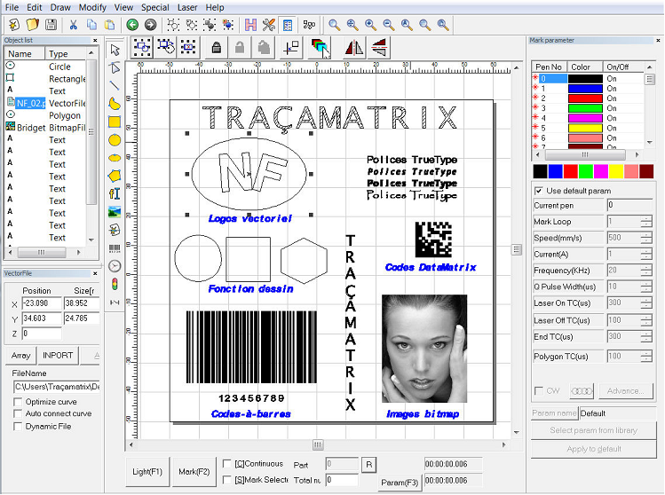Click the Save floppy disk icon

pos(51,25)
